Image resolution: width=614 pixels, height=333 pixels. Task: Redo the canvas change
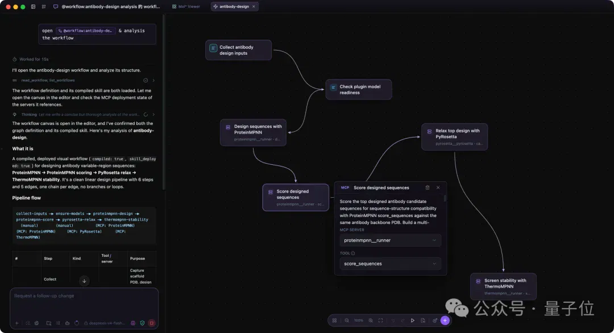coord(403,320)
